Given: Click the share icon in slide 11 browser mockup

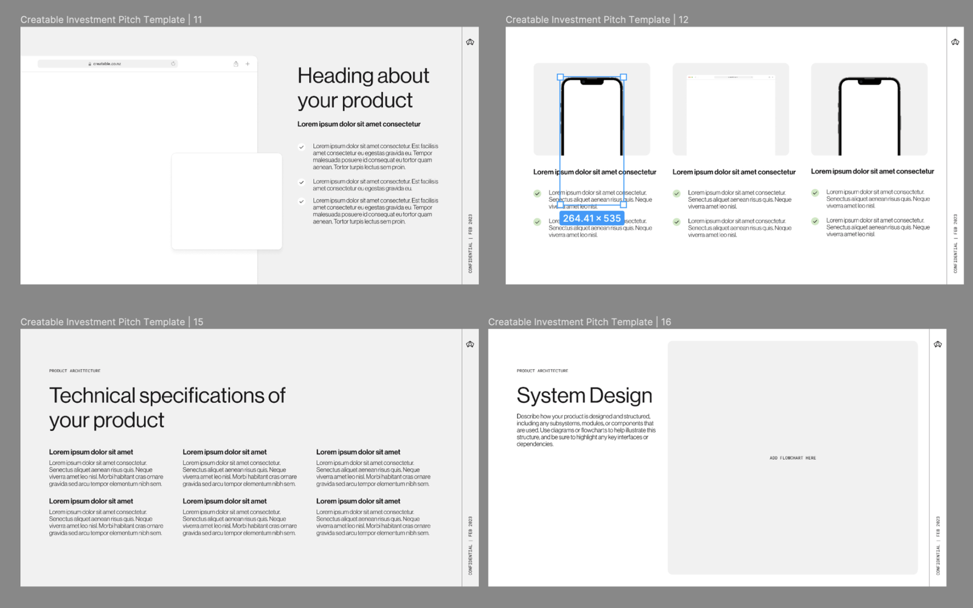Looking at the screenshot, I should 236,64.
